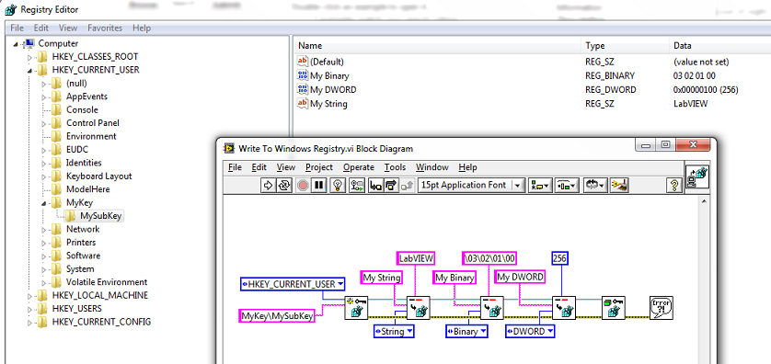The width and height of the screenshot is (771, 364).
Task: Click the Write Registry Value node under My Binary
Action: point(491,308)
